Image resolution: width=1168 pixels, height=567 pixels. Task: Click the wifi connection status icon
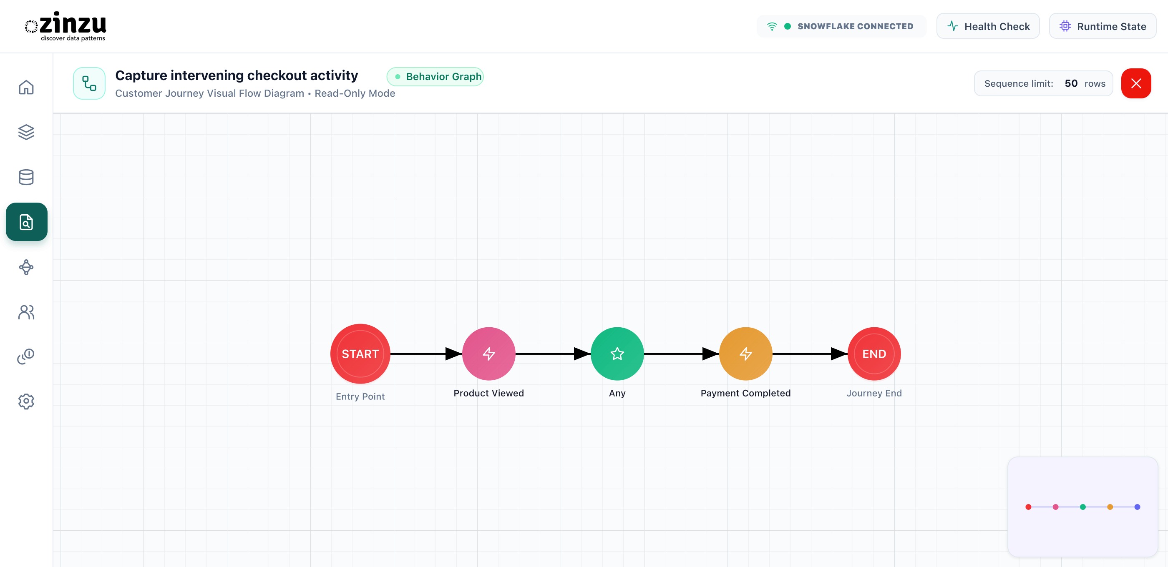(x=772, y=26)
